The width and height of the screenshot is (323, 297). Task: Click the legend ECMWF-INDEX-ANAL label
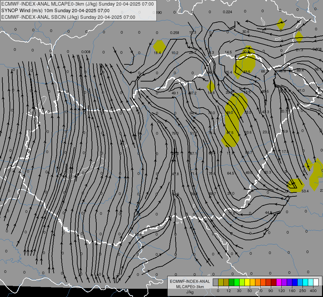click(190, 281)
